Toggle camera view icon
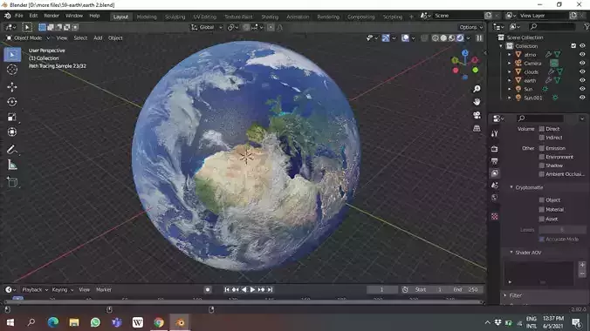 point(477,115)
